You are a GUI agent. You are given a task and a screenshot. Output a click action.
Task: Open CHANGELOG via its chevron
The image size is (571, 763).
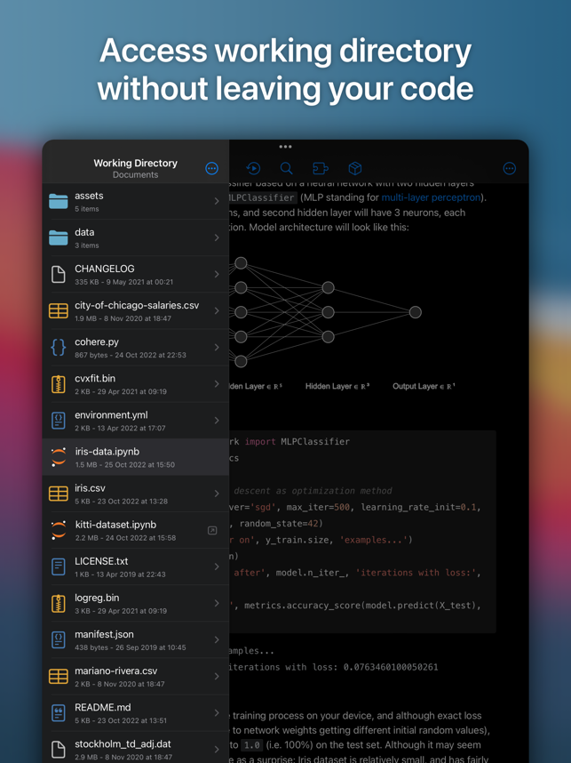(217, 274)
